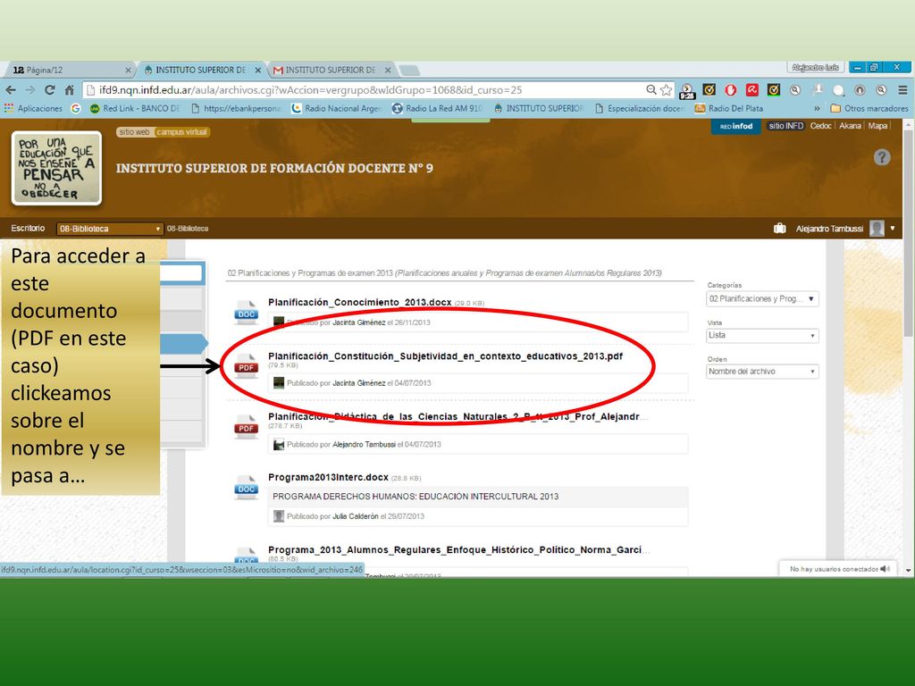The height and width of the screenshot is (686, 915).
Task: Click publisher Alejandro Tambussi dated 04/07/2013
Action: click(x=365, y=444)
